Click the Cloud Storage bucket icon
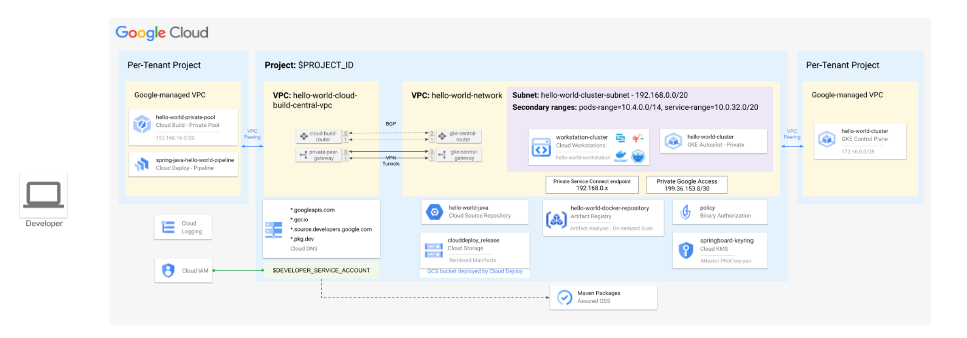The image size is (967, 338). tap(434, 250)
